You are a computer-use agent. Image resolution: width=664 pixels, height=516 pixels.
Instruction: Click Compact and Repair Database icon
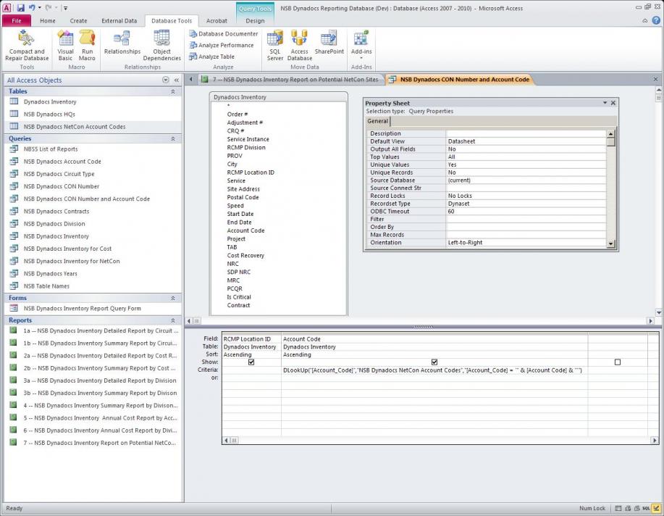[27, 45]
